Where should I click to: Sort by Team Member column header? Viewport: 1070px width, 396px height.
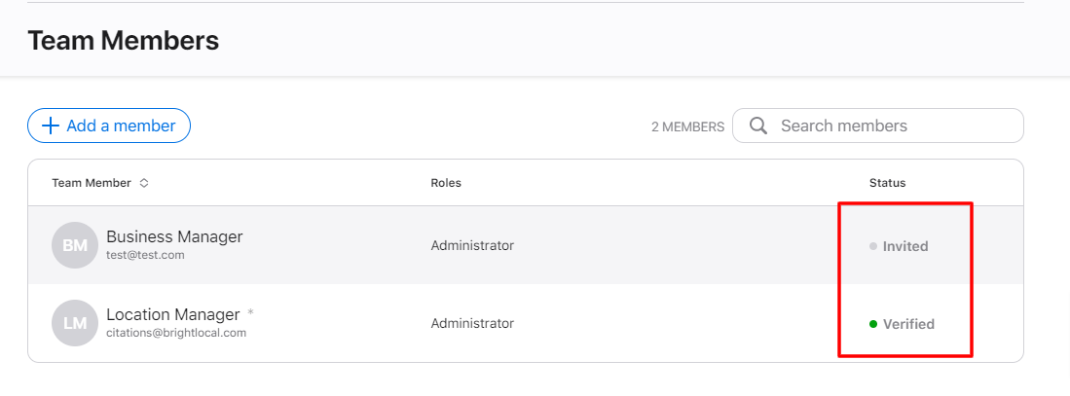point(91,183)
